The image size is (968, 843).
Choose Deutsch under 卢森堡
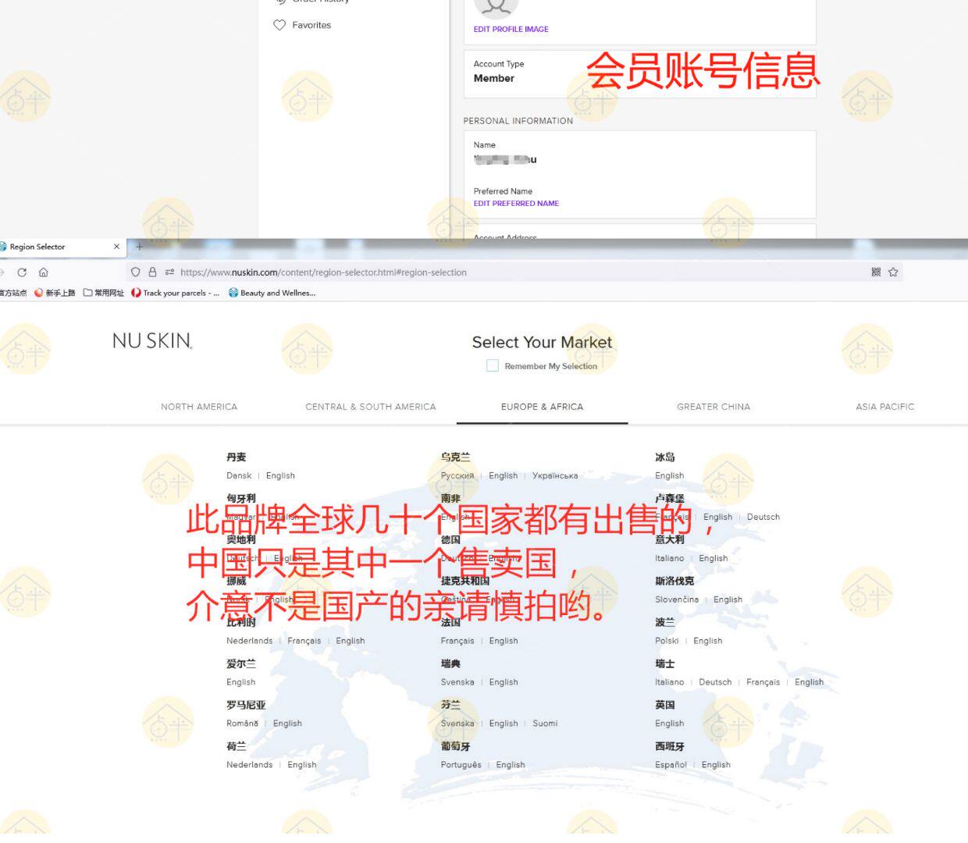pyautogui.click(x=763, y=518)
